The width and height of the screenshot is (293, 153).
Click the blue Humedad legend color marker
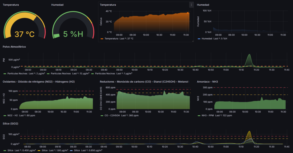[199, 38]
